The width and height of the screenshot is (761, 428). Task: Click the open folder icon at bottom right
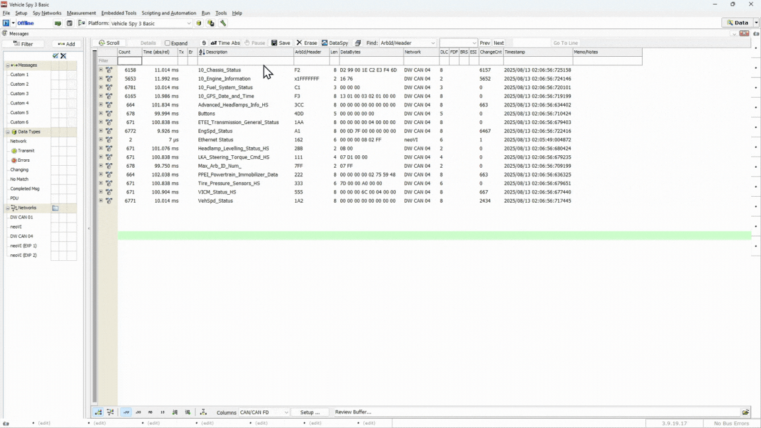[x=746, y=412]
